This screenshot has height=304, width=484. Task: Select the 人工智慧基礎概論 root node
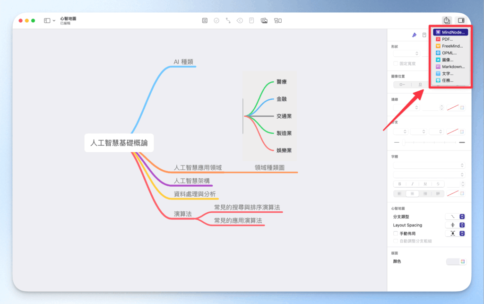pyautogui.click(x=119, y=142)
